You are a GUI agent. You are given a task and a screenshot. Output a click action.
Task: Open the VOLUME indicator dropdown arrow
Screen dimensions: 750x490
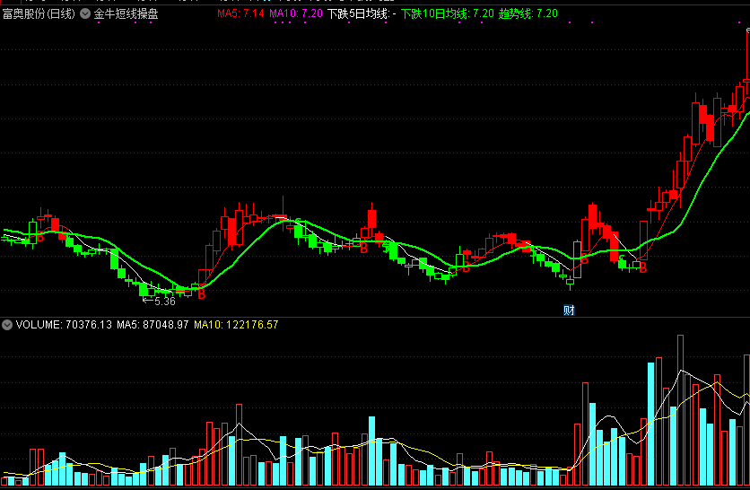pos(7,325)
